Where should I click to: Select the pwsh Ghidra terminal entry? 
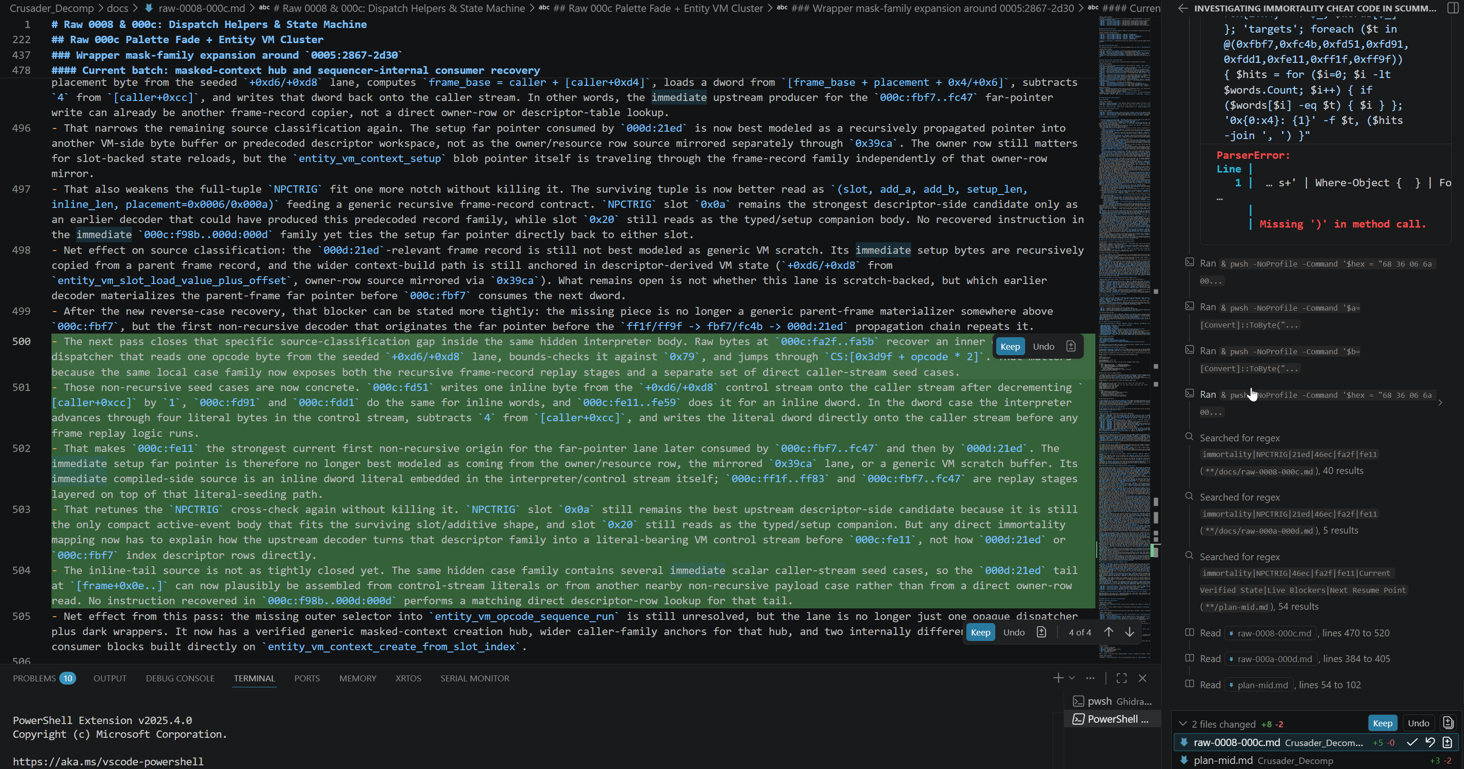pos(1111,702)
